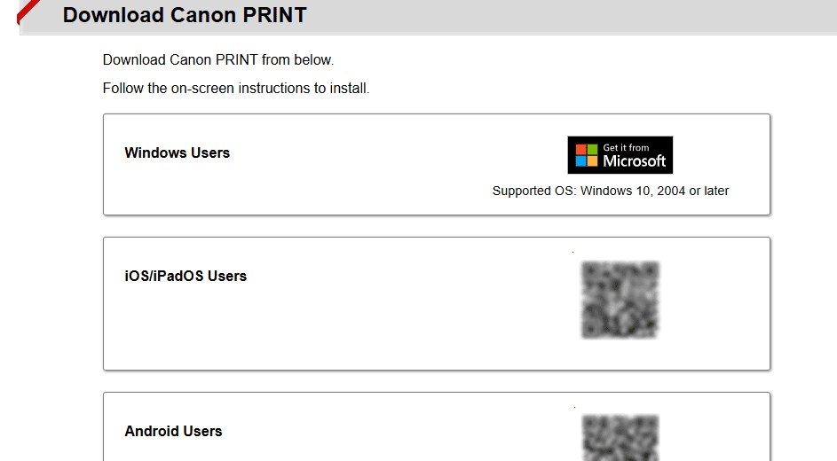Click the "Follow the on-screen instructions" line

click(235, 89)
